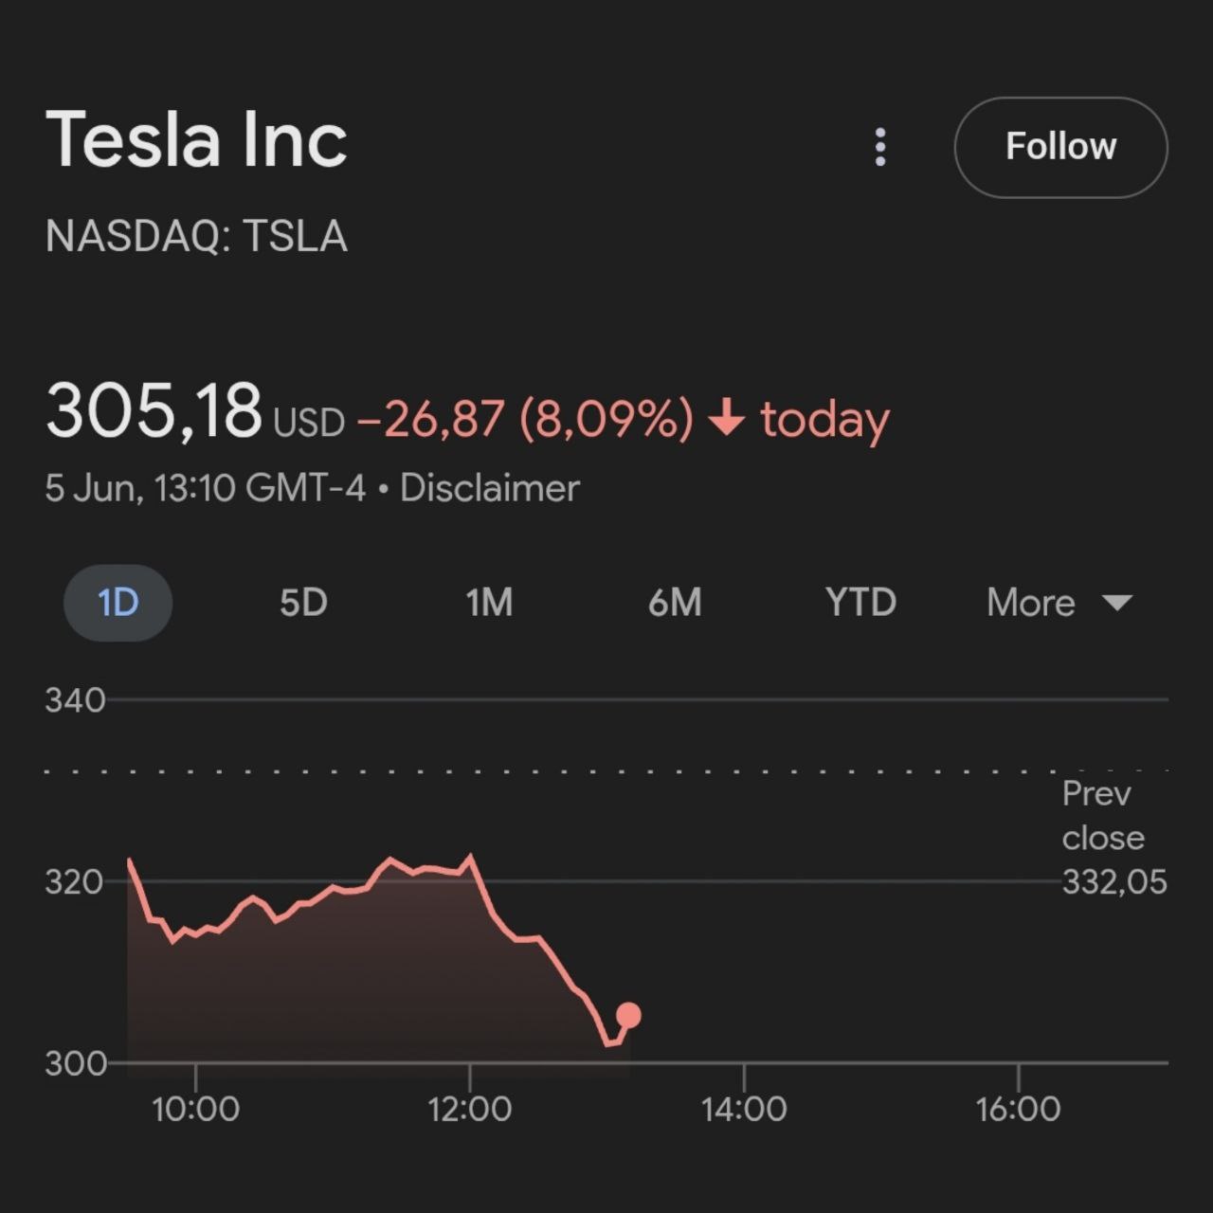
Task: Switch to the 5D chart range
Action: 303,603
